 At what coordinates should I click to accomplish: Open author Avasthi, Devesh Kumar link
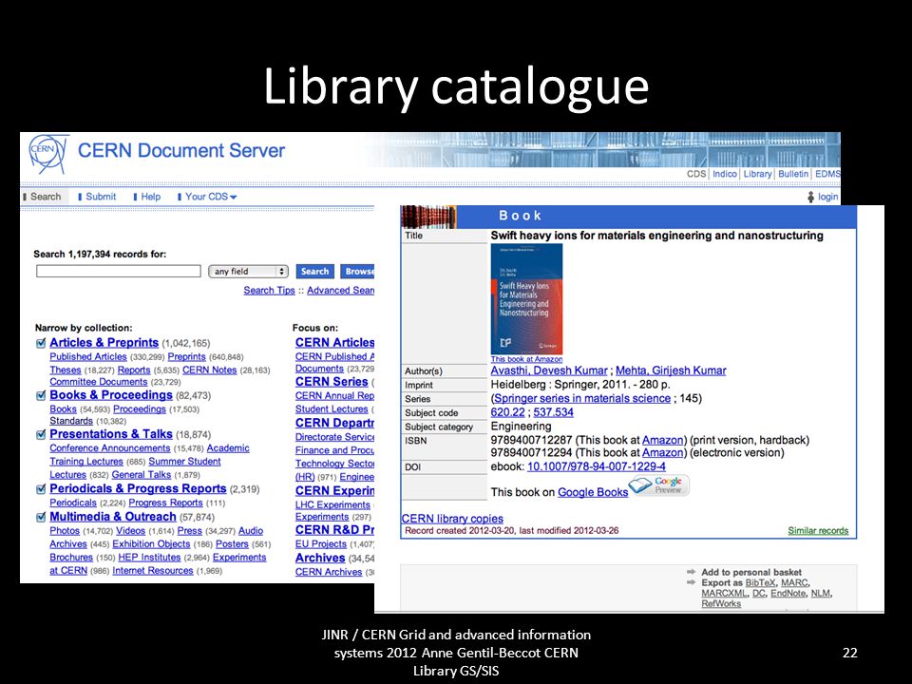click(549, 370)
